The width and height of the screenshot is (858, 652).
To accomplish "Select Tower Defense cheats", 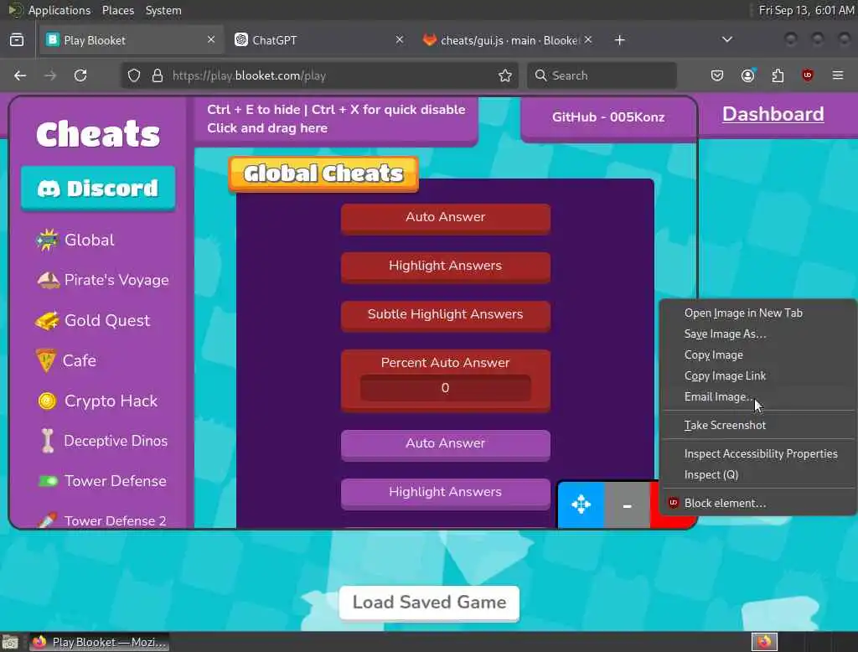I will coord(102,481).
